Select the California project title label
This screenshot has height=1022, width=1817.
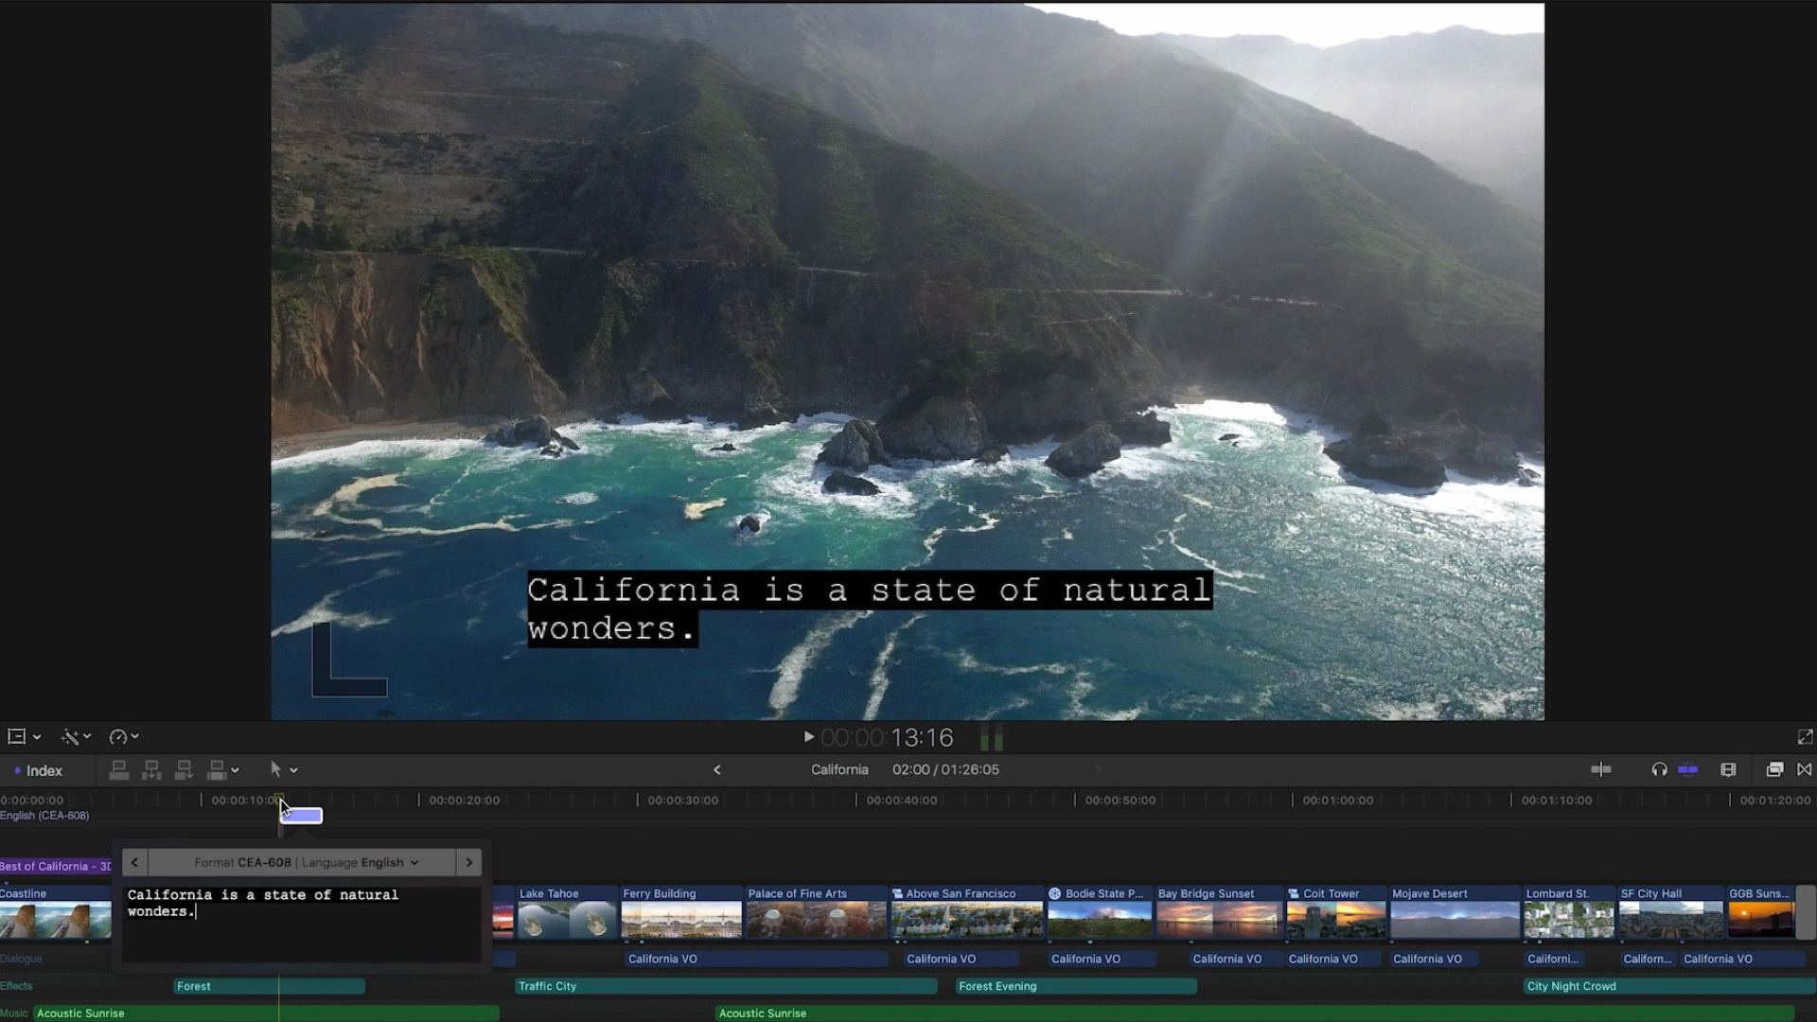coord(838,768)
